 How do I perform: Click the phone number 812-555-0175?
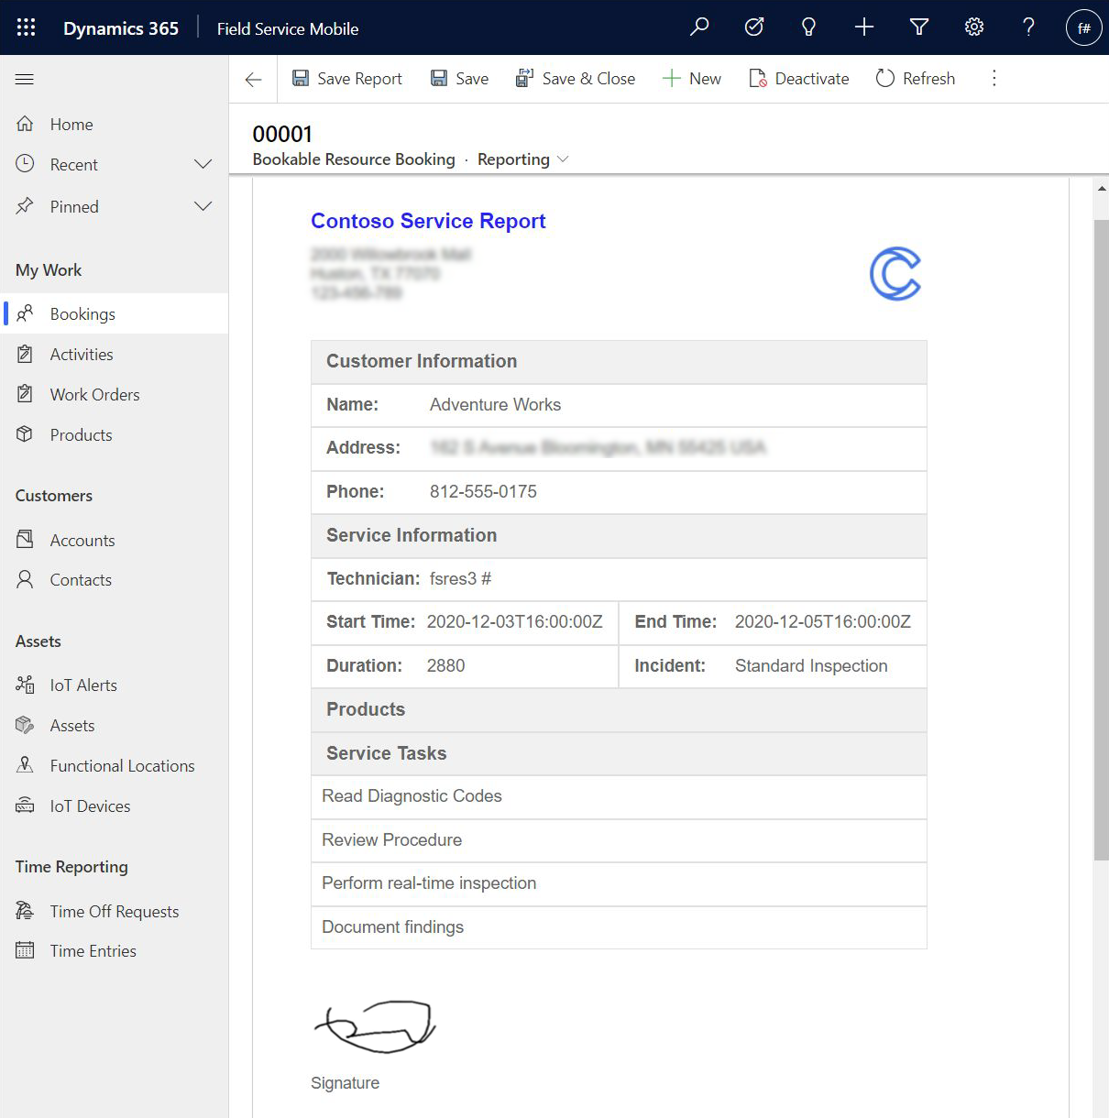[483, 492]
